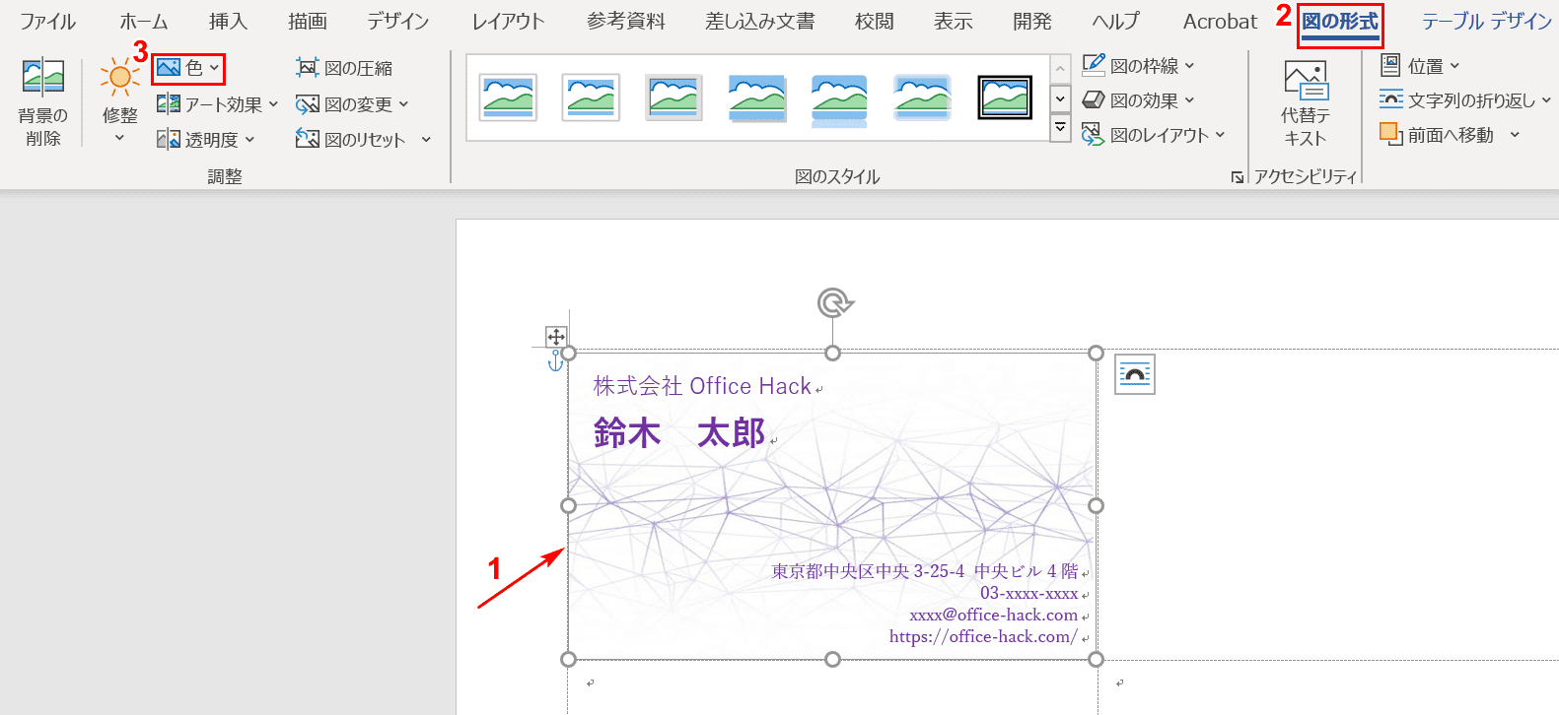Open the 文字列の折り返し (Wrap Text) menu

(1465, 100)
